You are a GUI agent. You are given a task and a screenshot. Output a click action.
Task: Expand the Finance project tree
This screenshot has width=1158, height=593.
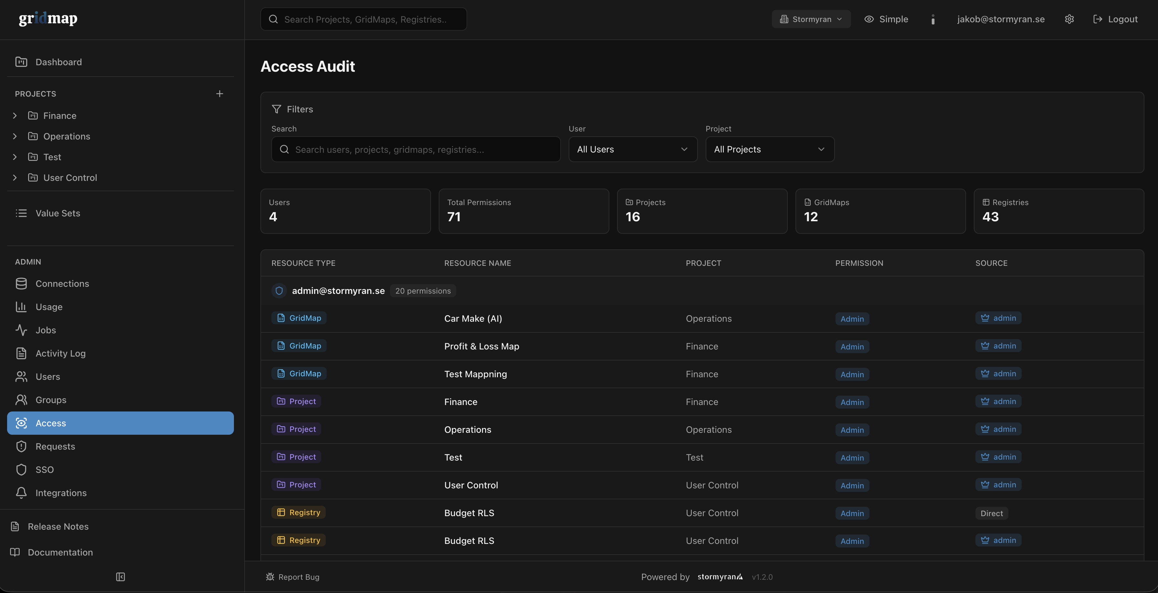(15, 115)
